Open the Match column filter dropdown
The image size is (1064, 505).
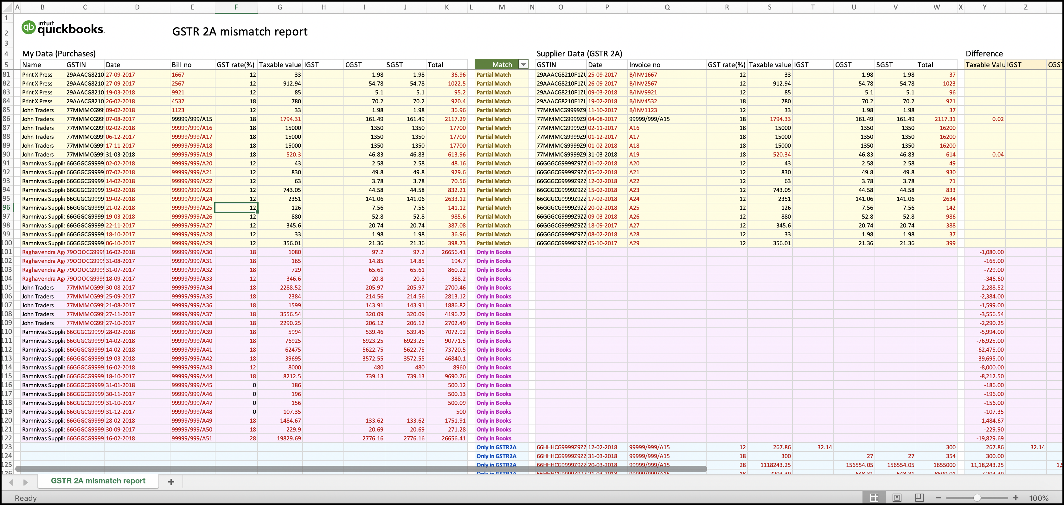click(x=523, y=64)
